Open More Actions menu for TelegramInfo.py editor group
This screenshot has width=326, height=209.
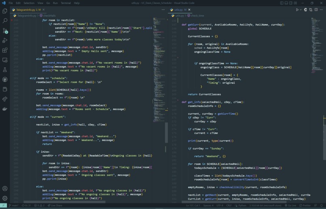163,10
